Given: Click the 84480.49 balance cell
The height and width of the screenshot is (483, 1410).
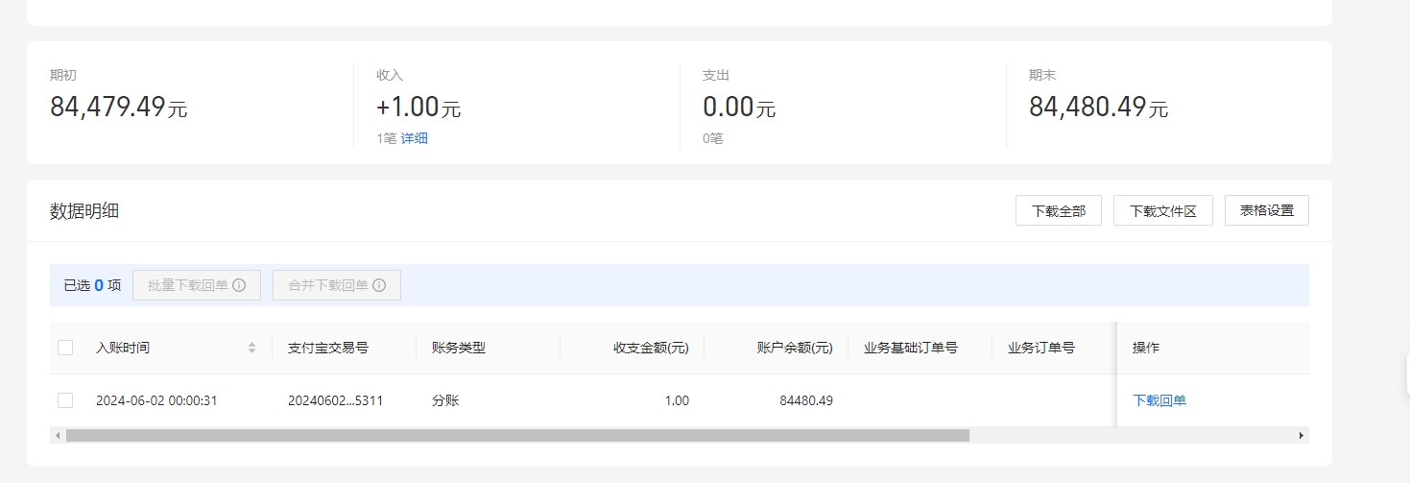Looking at the screenshot, I should [806, 400].
